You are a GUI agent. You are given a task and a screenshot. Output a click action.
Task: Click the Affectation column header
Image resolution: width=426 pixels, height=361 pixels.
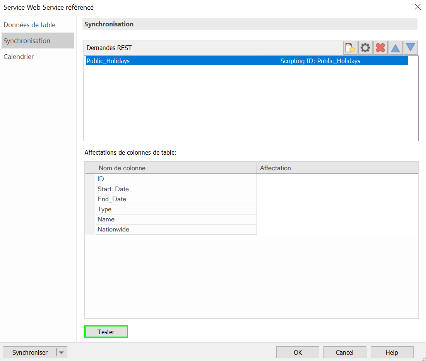[x=337, y=168]
